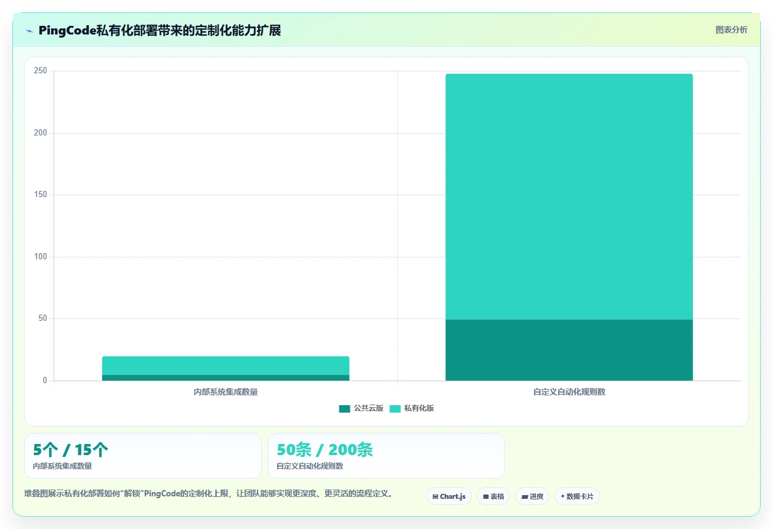Click the x-axis label 内部系统集成数量

(225, 392)
